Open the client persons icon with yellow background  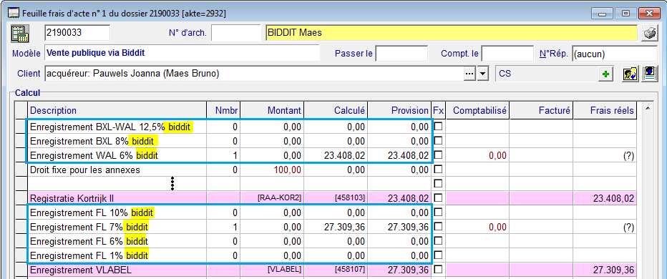pyautogui.click(x=630, y=74)
